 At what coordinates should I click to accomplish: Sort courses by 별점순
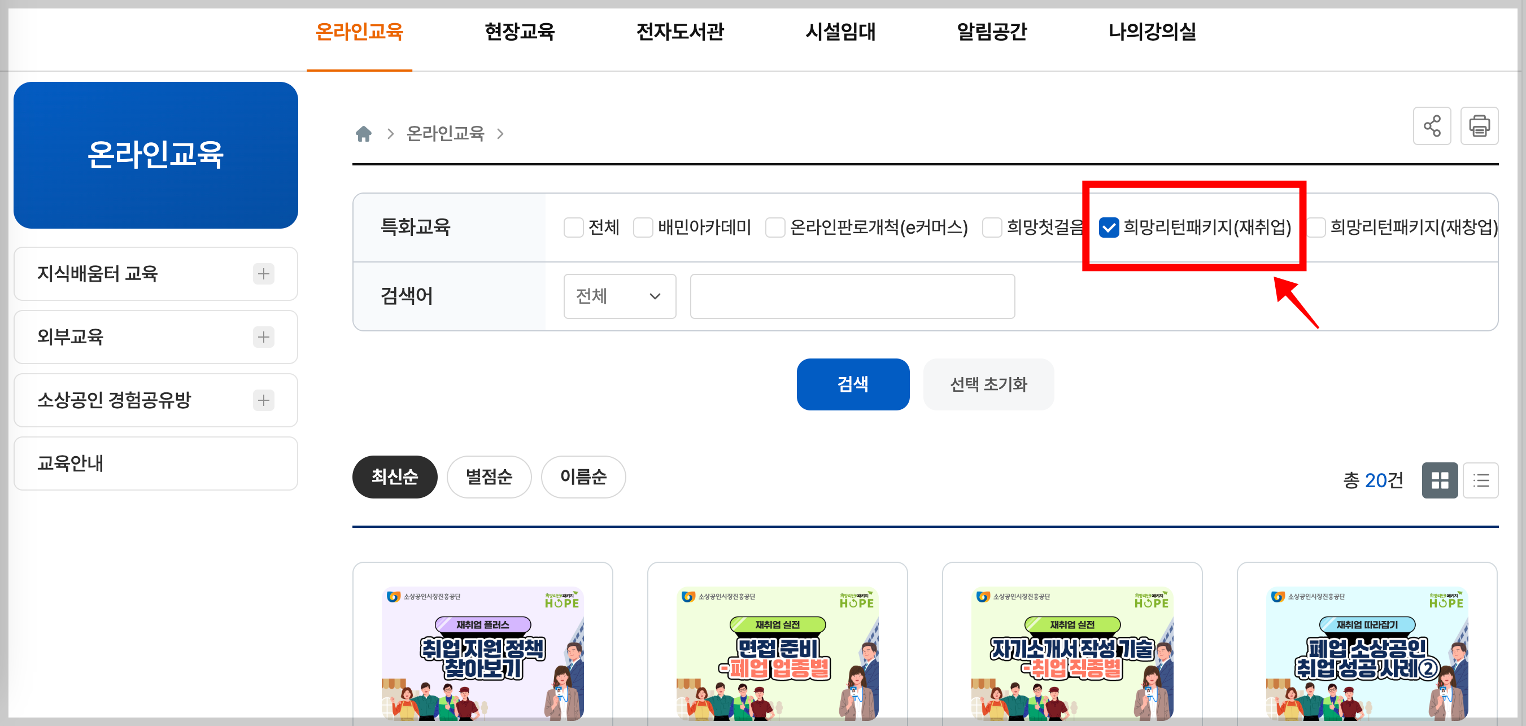pyautogui.click(x=489, y=477)
